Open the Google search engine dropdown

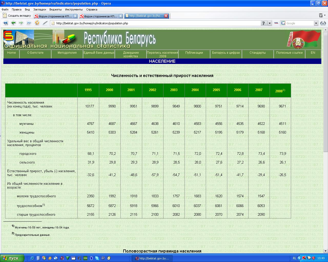[316, 23]
